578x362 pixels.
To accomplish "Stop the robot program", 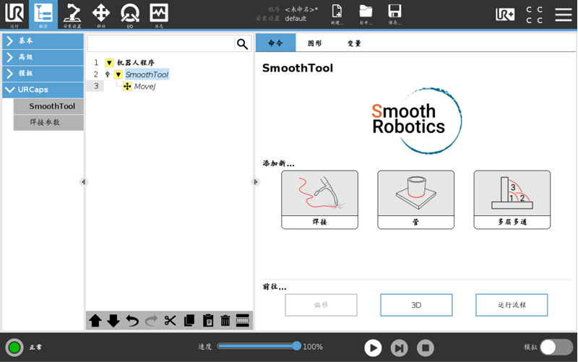I will click(426, 348).
